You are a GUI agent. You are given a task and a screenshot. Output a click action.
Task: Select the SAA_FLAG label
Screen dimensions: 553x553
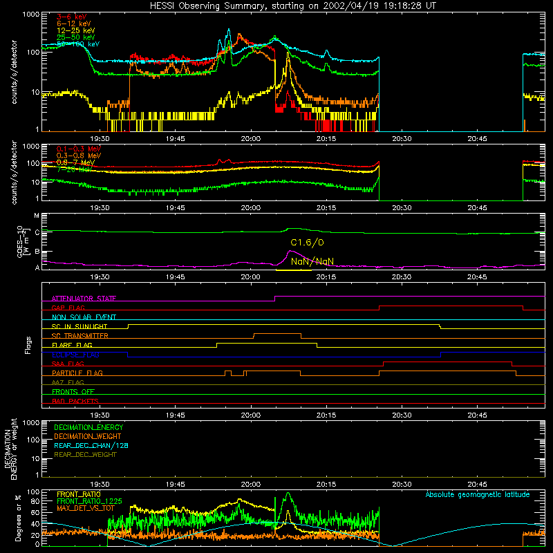tap(68, 364)
